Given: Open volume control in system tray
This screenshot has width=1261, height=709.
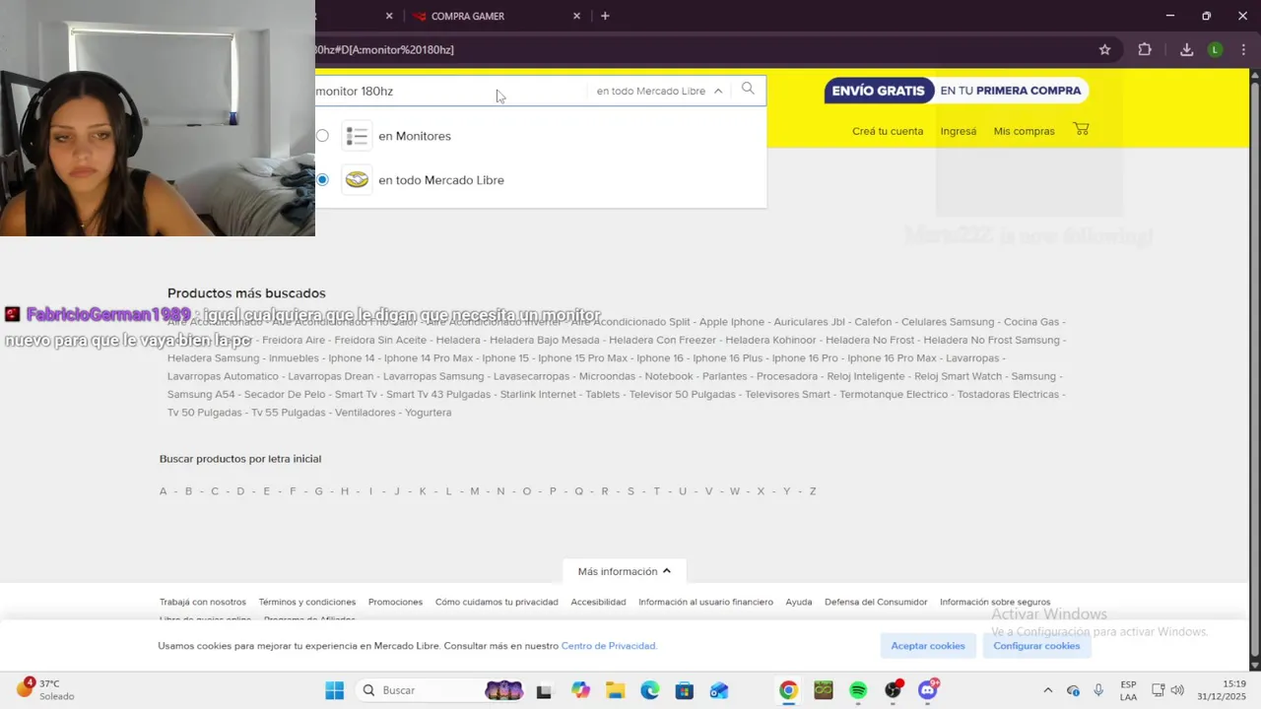Looking at the screenshot, I should pos(1177,690).
